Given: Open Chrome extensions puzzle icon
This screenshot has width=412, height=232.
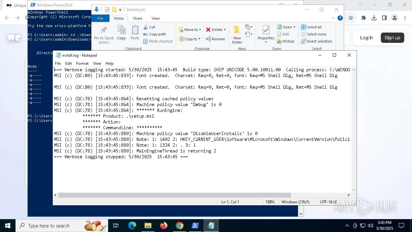Looking at the screenshot, I should (x=364, y=18).
